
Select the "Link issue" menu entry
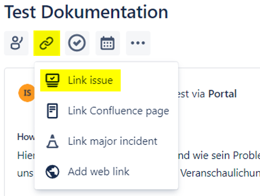pos(90,80)
